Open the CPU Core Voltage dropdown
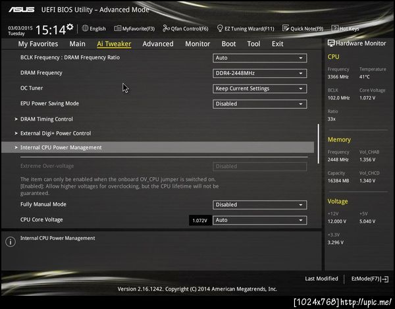This screenshot has height=309, width=395. pos(260,220)
